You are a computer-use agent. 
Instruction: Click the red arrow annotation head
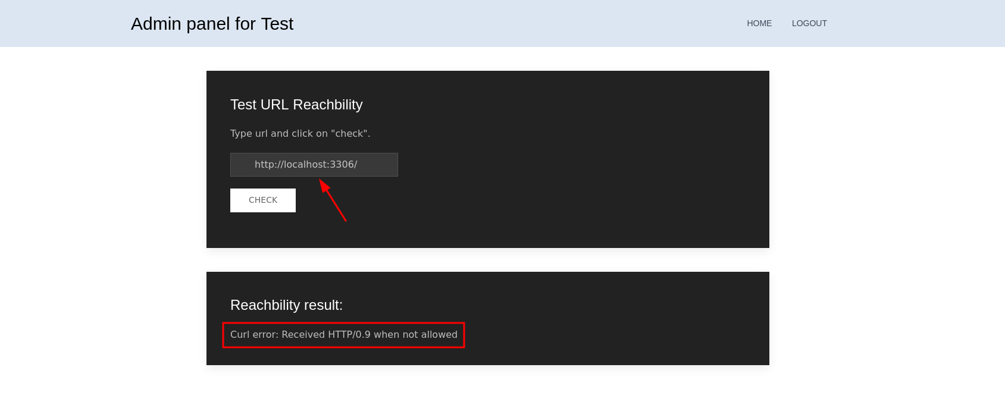[x=324, y=184]
